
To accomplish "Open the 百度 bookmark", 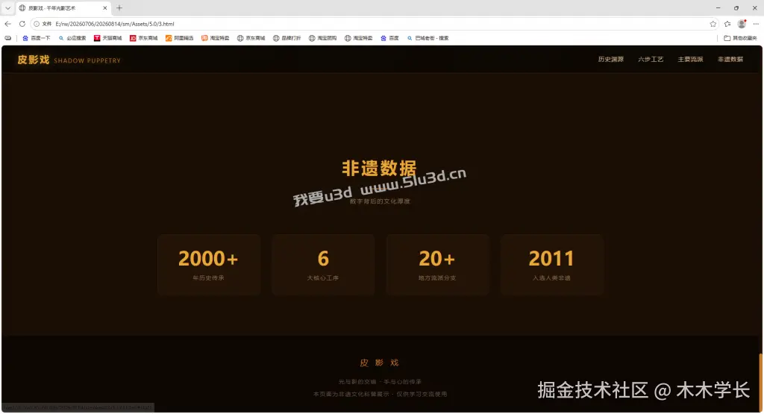I will 389,38.
